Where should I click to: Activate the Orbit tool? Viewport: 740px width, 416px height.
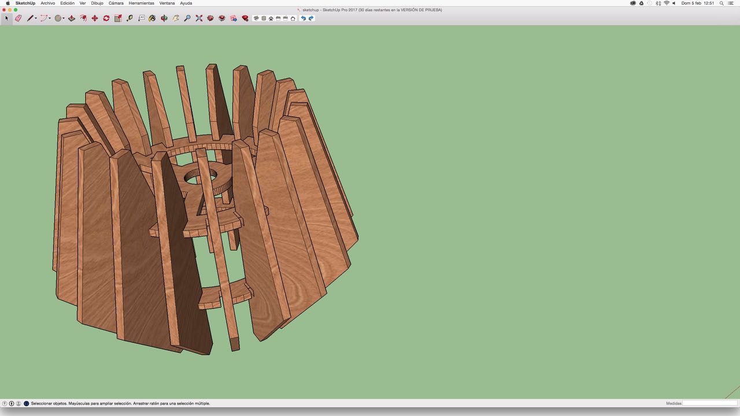[164, 18]
